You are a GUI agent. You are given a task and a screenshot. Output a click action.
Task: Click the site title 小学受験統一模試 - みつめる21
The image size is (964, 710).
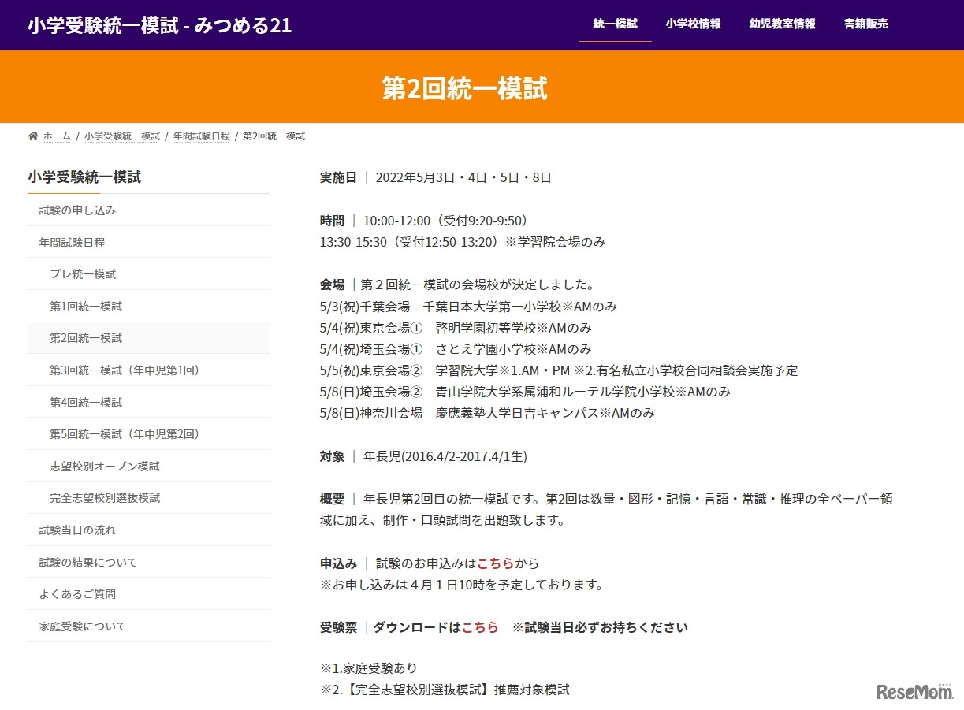[x=159, y=25]
